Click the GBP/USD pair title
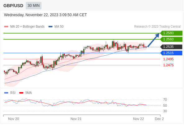Image resolution: width=184 pixels, height=125 pixels. point(13,6)
